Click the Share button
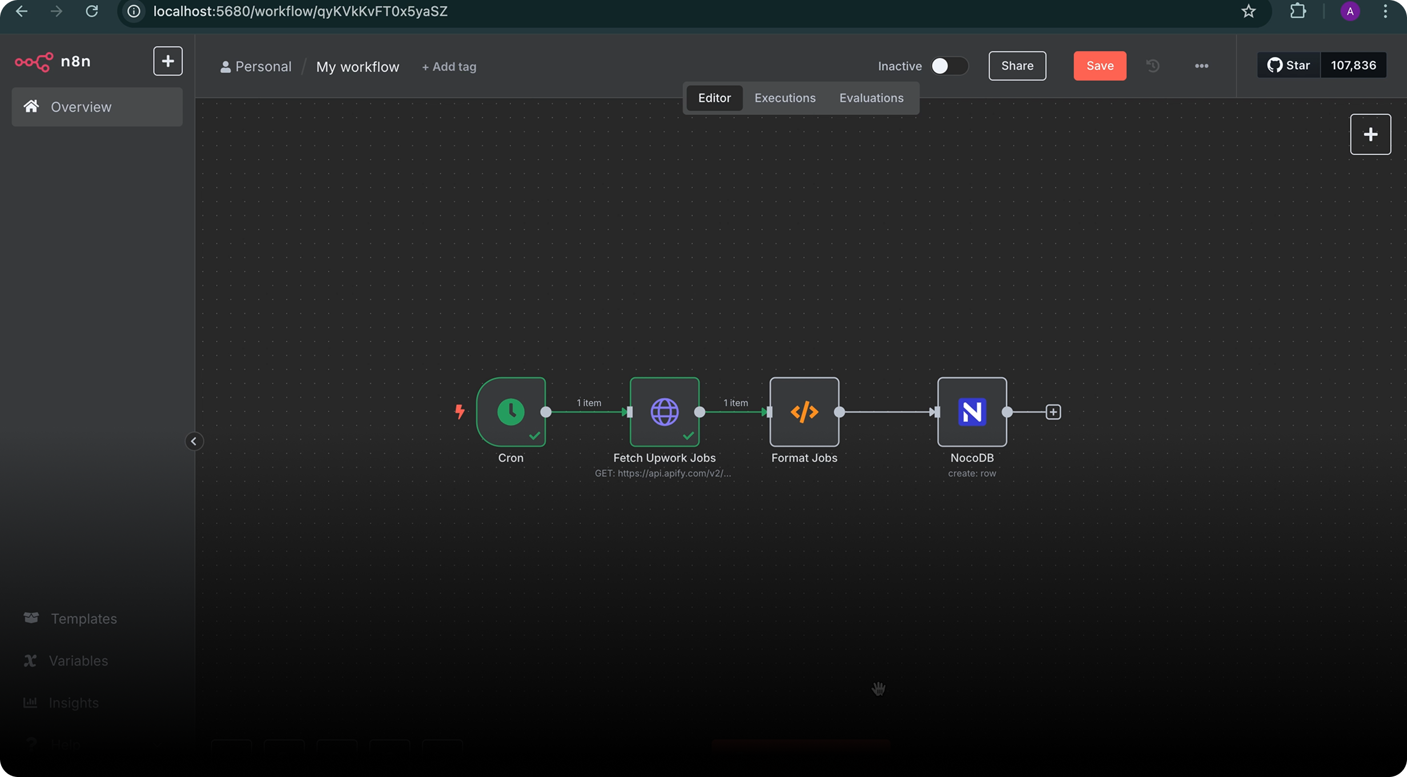Screen dimensions: 1407x777 point(1017,66)
